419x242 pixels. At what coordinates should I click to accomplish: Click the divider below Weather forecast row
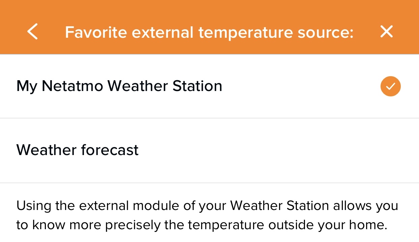pos(209,183)
